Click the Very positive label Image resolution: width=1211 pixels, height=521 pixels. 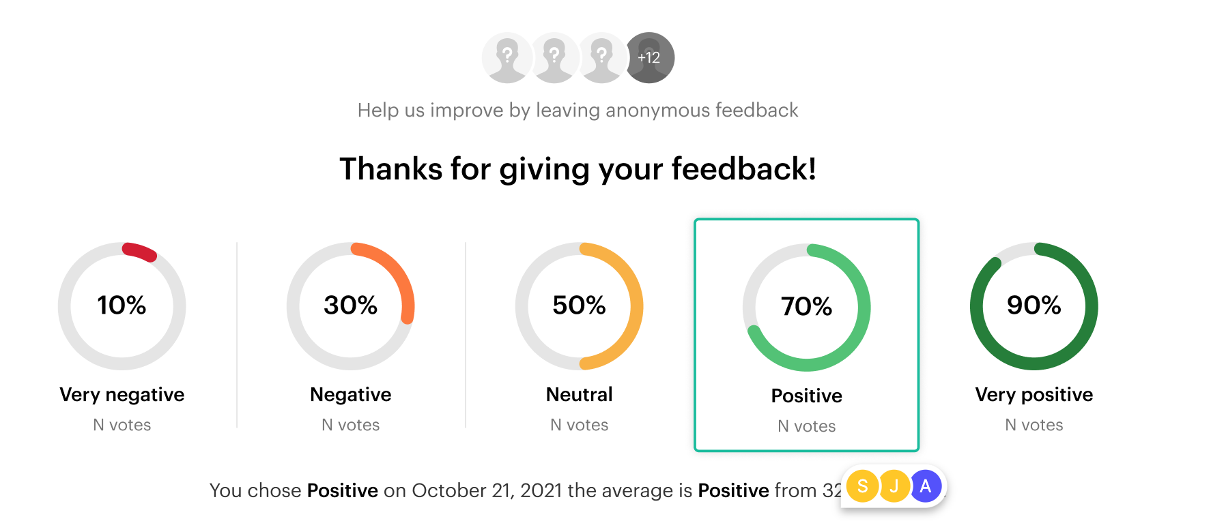(1034, 395)
